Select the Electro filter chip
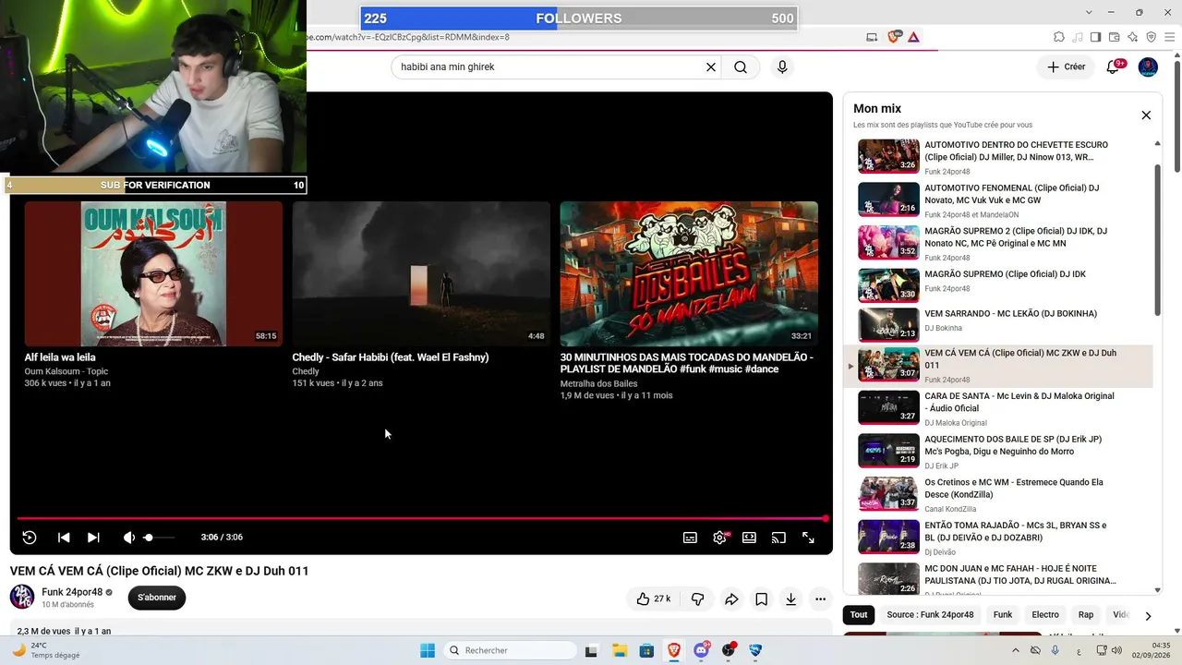Screen dimensions: 1182x665 [x=1045, y=614]
